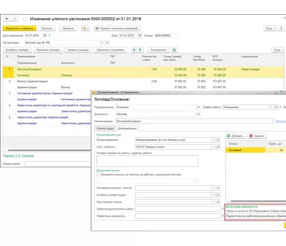Click help mark beside Характер выполняемых работ
The width and height of the screenshot is (286, 246).
(x=222, y=209)
